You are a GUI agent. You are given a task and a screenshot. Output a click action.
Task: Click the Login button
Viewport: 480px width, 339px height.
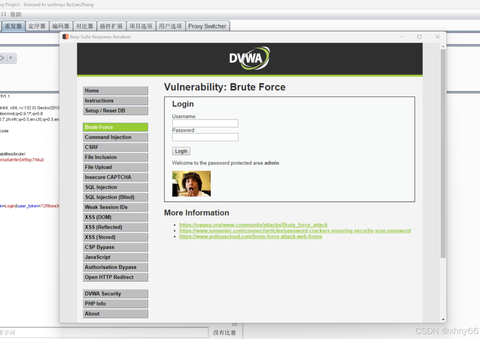(x=181, y=151)
